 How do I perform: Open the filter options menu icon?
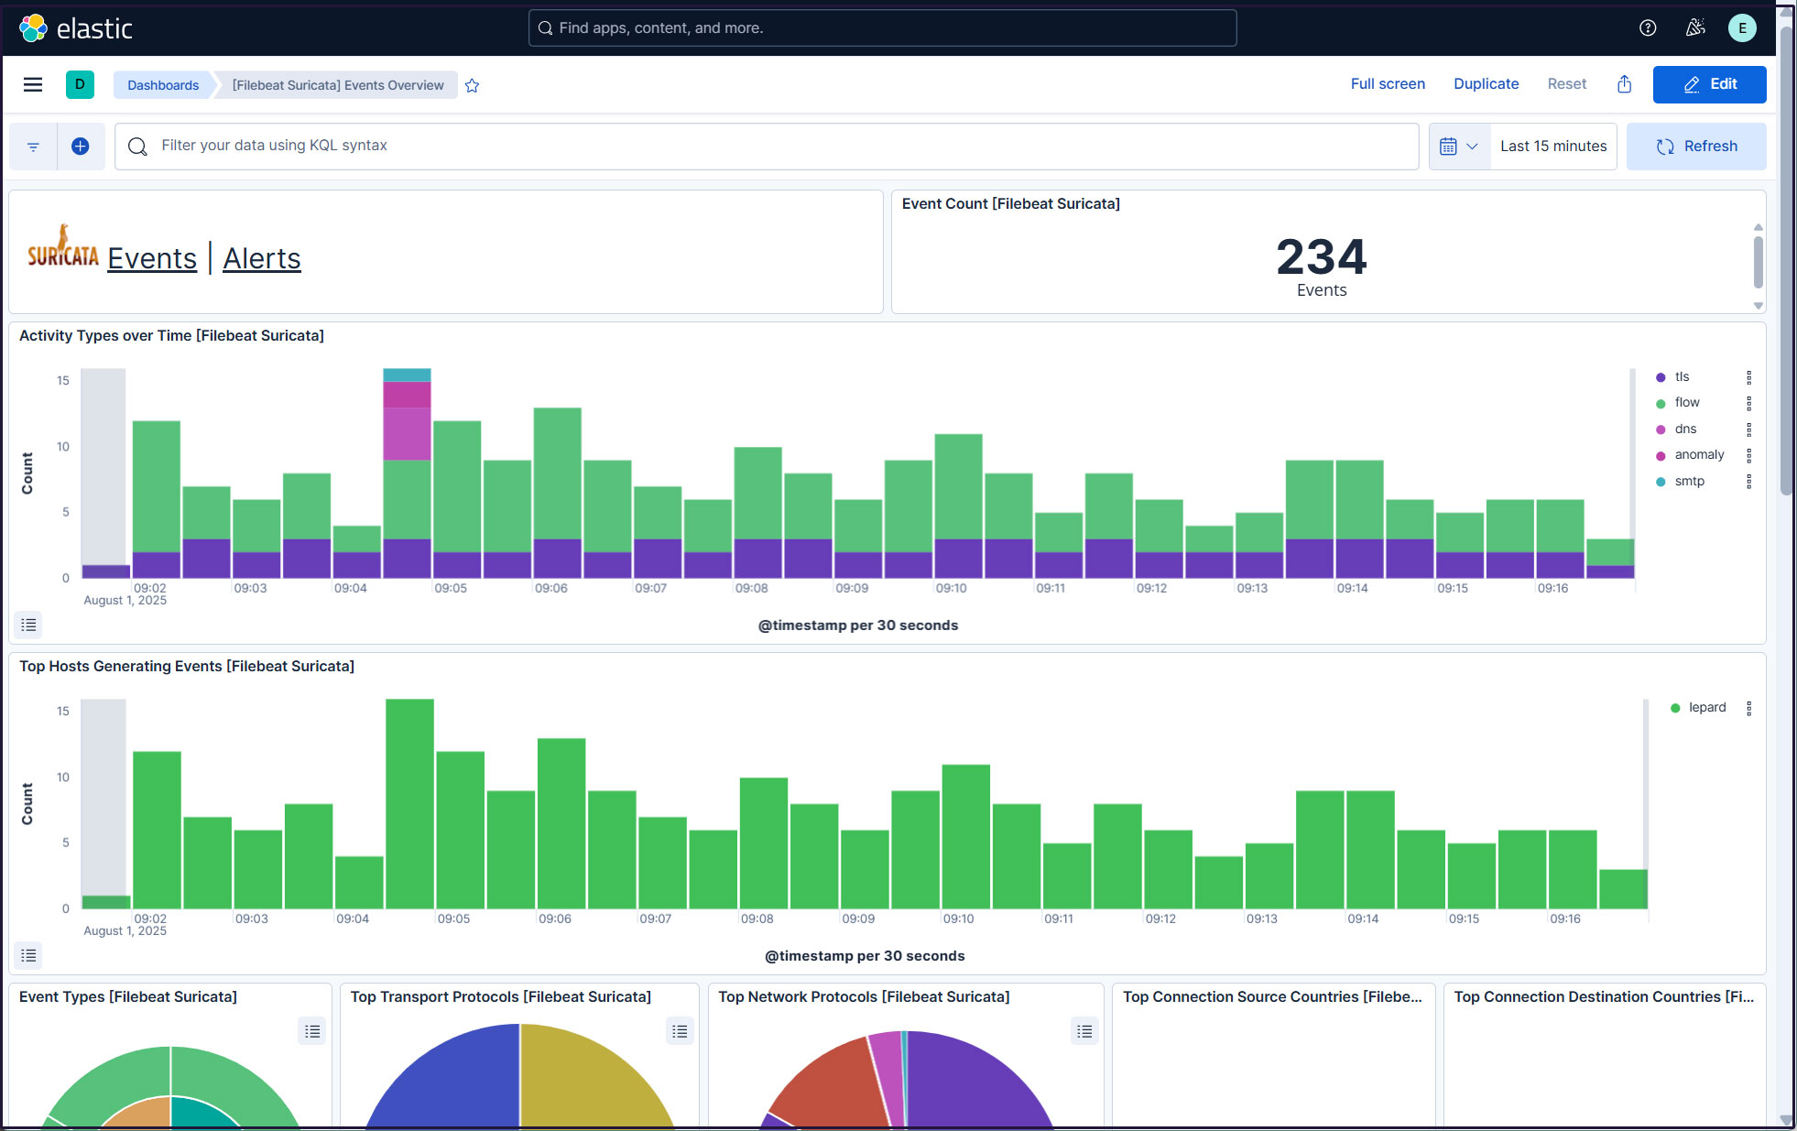coord(33,147)
